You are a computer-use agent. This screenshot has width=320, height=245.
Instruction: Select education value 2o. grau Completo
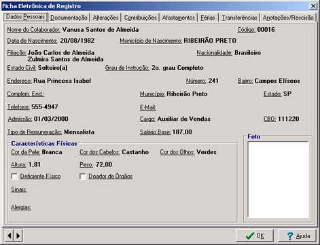[x=177, y=68]
